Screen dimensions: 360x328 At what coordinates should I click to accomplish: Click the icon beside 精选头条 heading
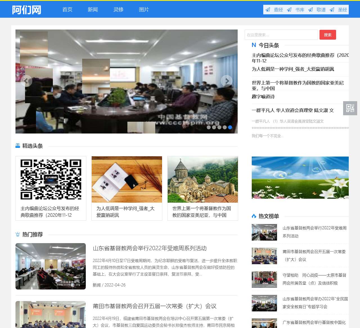(x=18, y=146)
